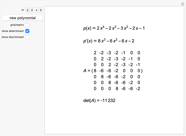
Task: Select degree value 4 for m
Action: [x=36, y=10]
